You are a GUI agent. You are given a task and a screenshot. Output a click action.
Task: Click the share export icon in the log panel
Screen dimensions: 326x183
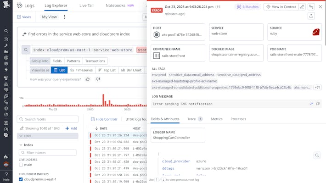(x=311, y=16)
